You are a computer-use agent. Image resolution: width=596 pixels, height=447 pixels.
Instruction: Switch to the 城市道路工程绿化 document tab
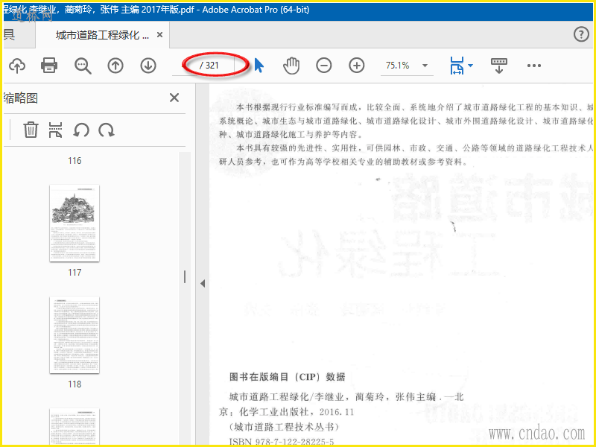coord(102,35)
